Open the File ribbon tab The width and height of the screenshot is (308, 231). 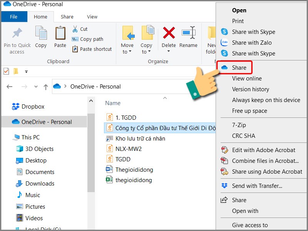coord(14,17)
